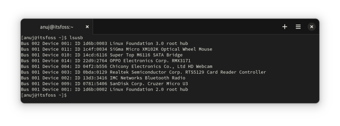Click the ID 0bda:0129 value
This screenshot has height=126, width=340.
pyautogui.click(x=91, y=72)
